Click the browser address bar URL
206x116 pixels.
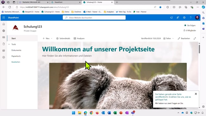tap(44, 7)
